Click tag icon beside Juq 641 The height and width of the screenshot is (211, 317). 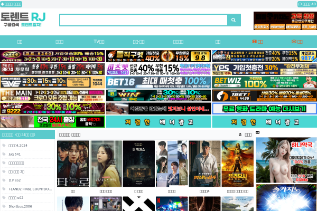point(4,154)
